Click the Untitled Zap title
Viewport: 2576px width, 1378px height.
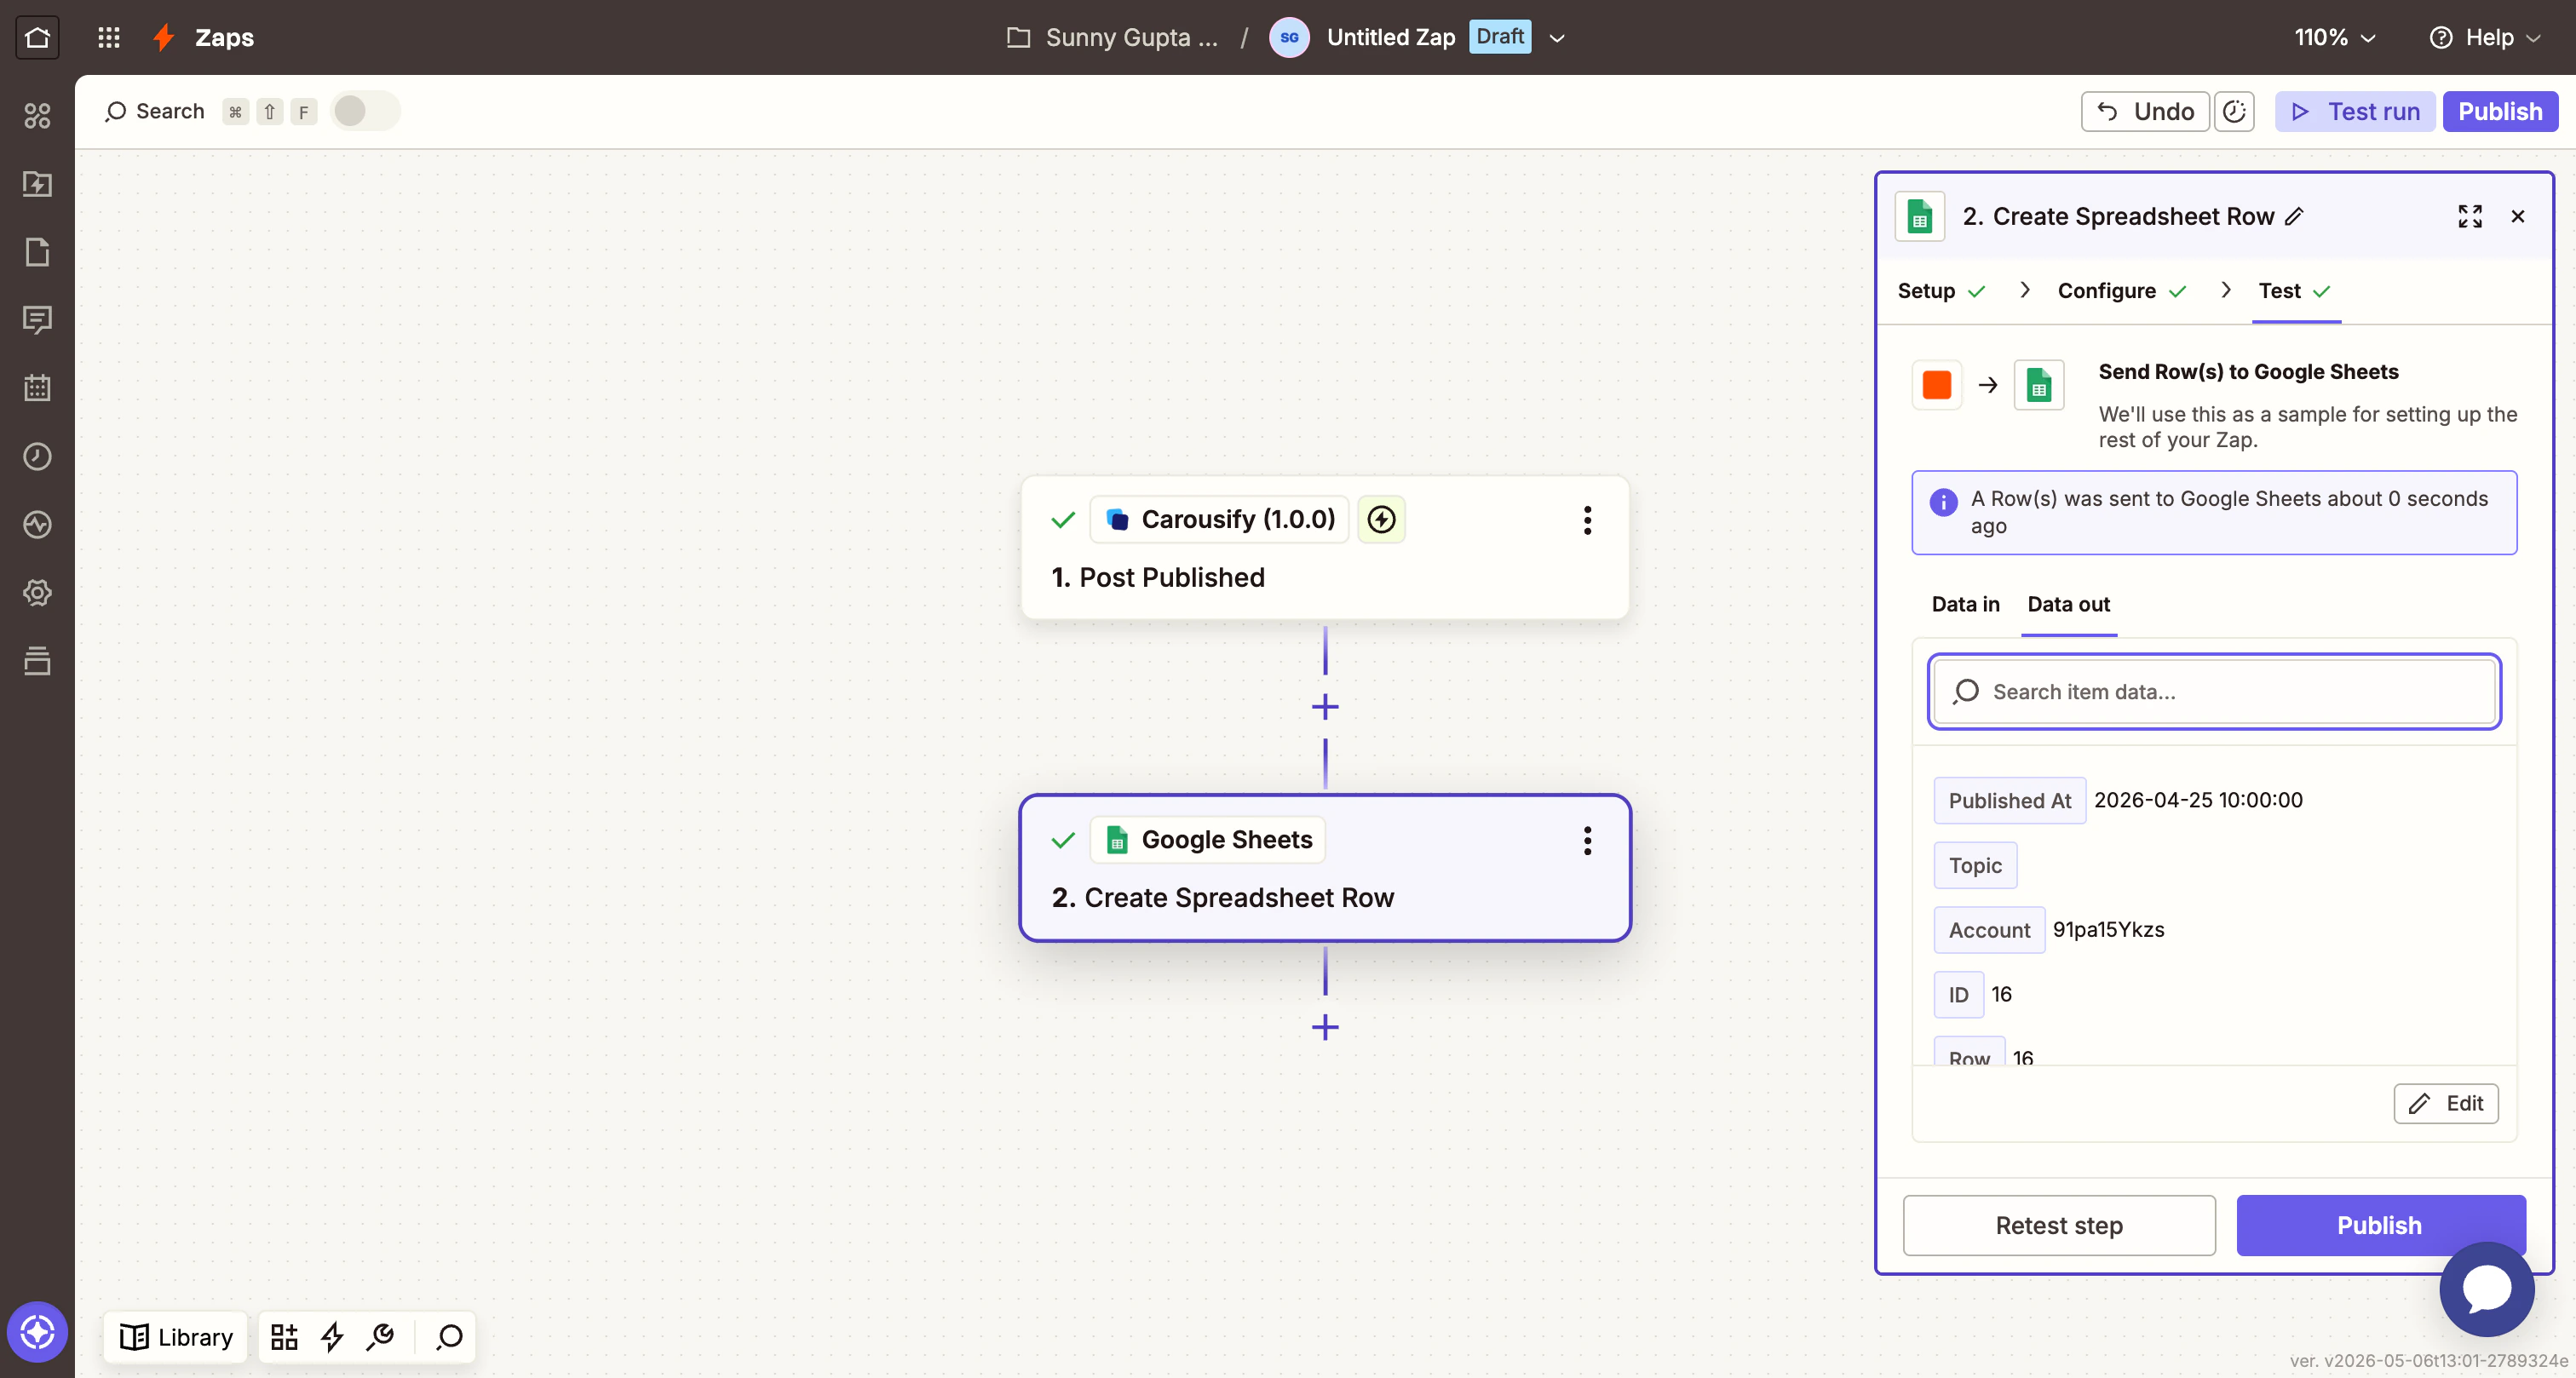click(x=1391, y=37)
